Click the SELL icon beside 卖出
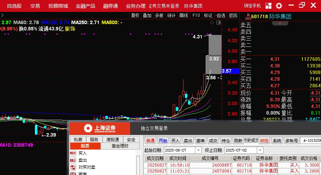The width and height of the screenshot is (321, 175). coord(73,160)
